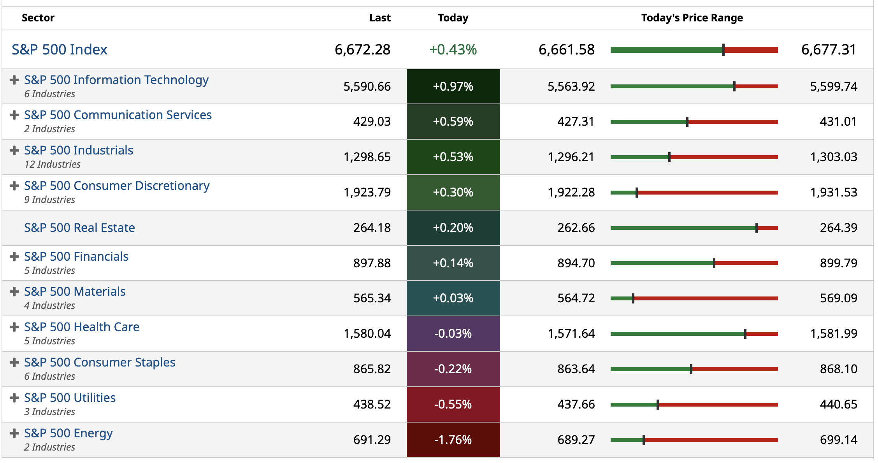Click plus icon beside Consumer Staples
878x463 pixels.
(14, 363)
